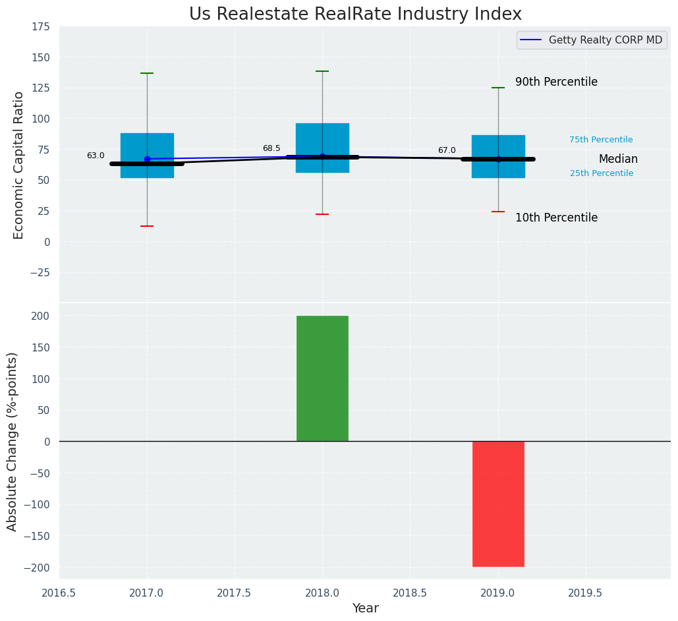Click the red 2019 absolute change bar
The height and width of the screenshot is (621, 678).
(x=498, y=504)
